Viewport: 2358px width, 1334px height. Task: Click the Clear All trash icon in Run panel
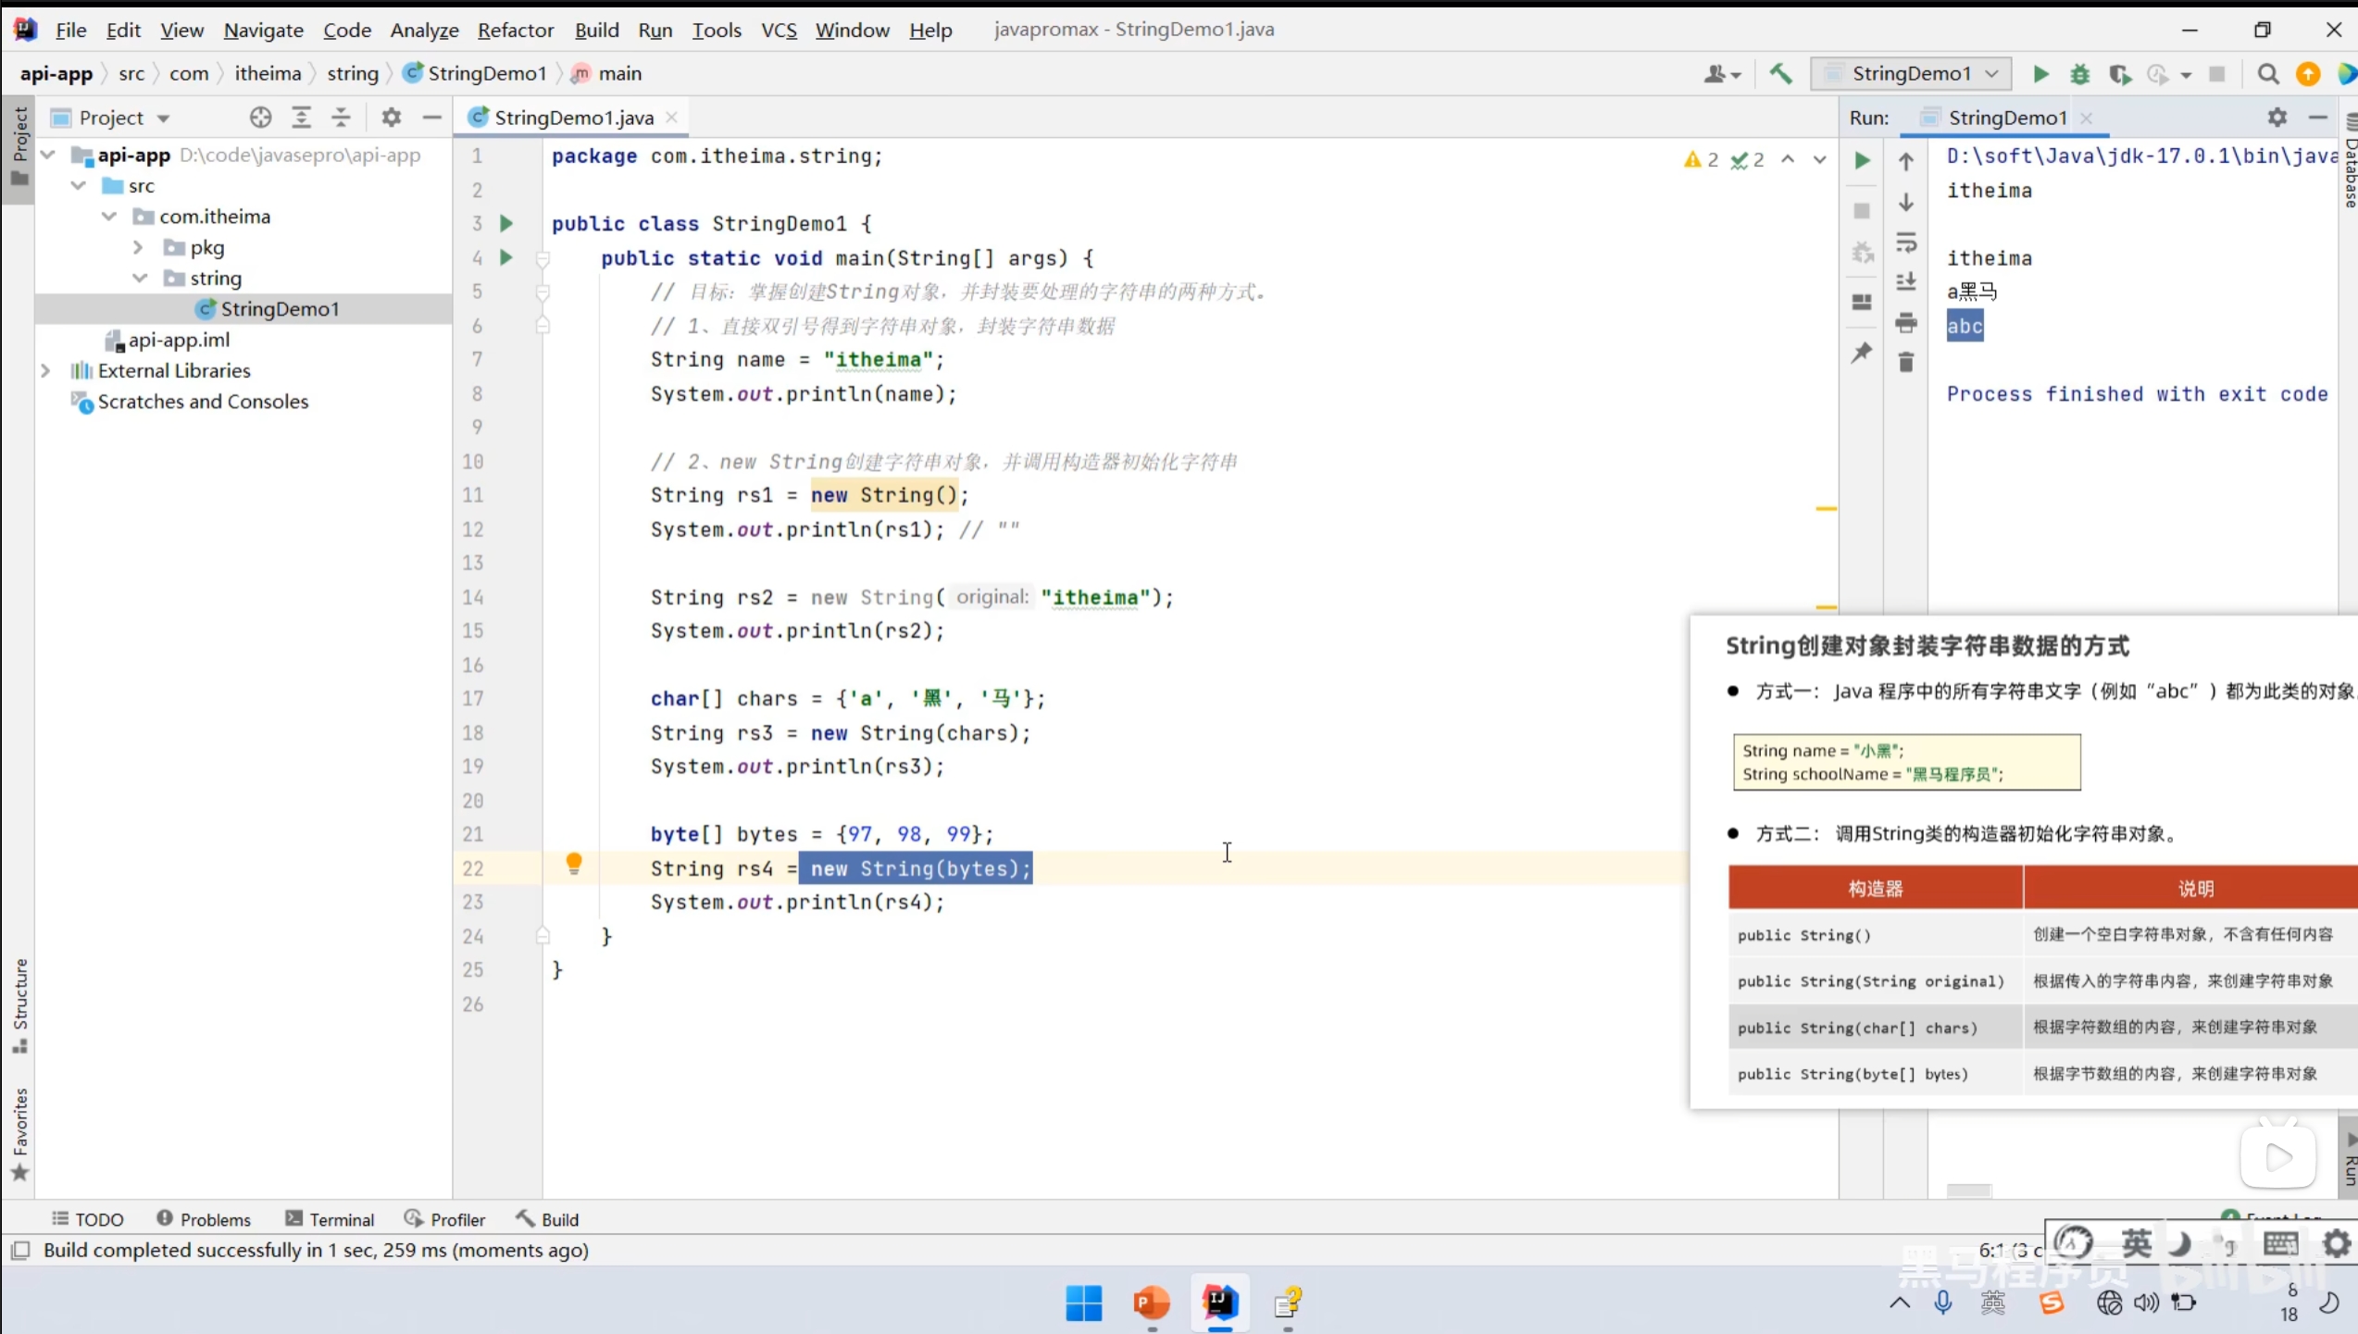(1905, 362)
